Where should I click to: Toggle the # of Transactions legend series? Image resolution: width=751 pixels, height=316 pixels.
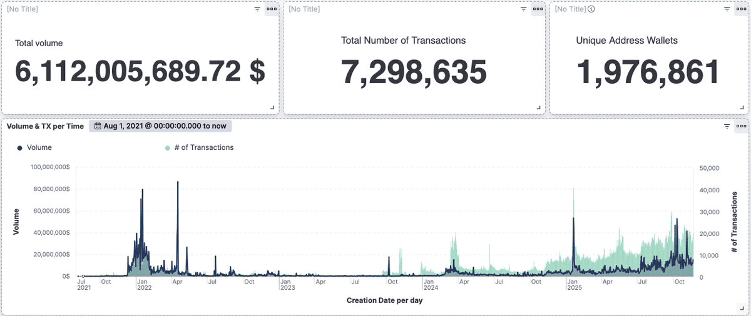[x=199, y=148]
